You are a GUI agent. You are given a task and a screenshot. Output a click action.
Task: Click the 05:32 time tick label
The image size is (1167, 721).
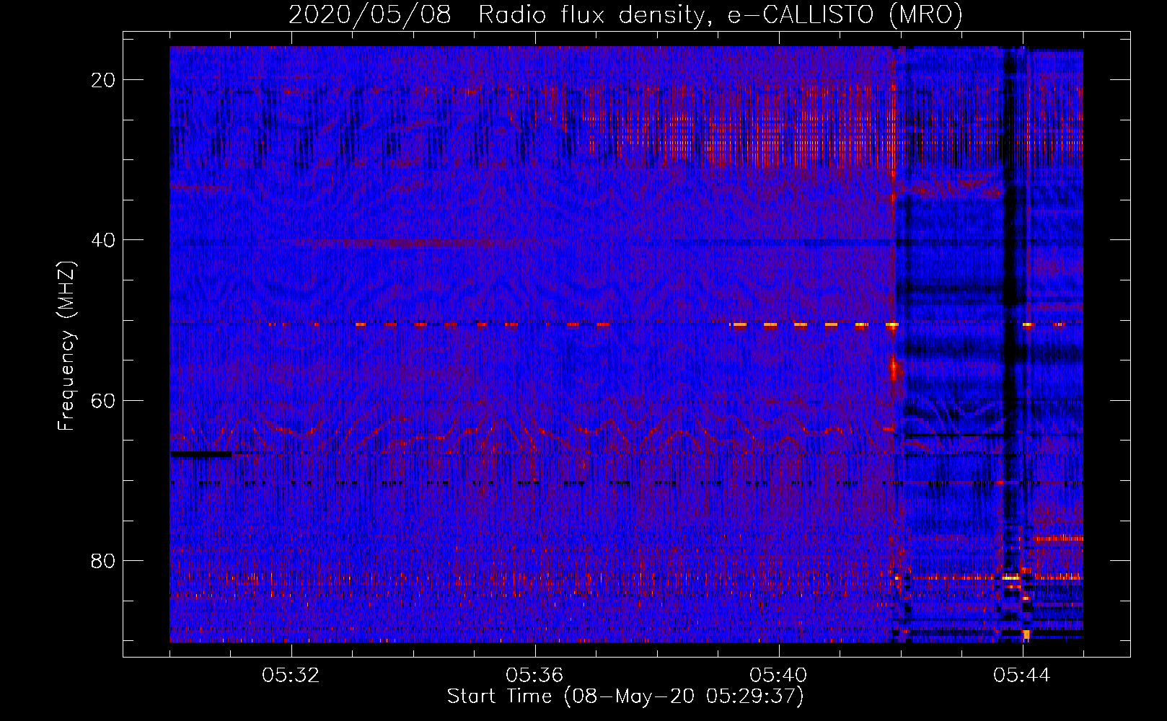(291, 676)
